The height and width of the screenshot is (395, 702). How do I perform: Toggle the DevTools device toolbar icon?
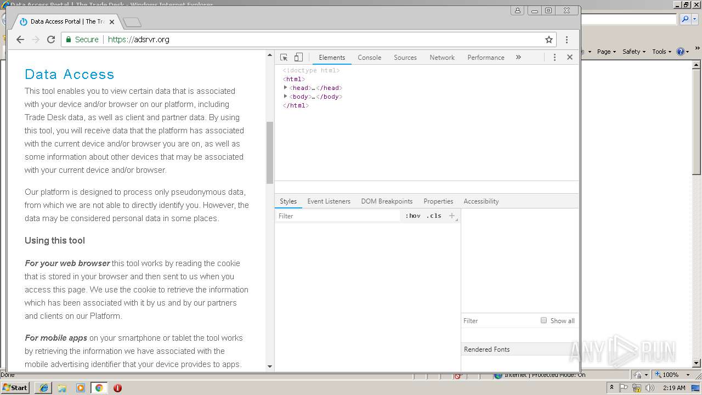[298, 57]
